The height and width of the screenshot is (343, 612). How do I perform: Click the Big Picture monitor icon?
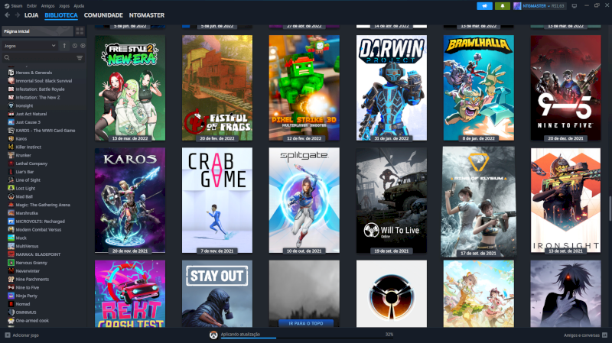click(x=575, y=6)
